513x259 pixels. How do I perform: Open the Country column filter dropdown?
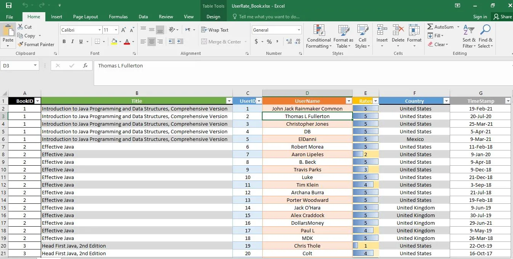coord(446,101)
